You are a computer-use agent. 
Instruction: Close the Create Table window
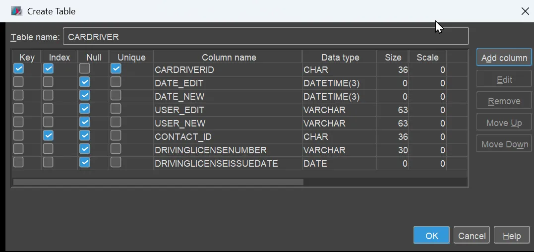tap(525, 11)
